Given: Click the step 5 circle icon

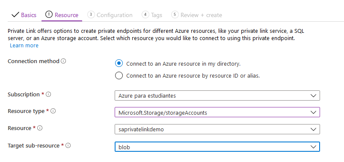Looking at the screenshot, I should click(x=175, y=14).
